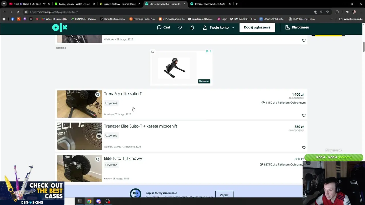Open the Twitch bookmark icon
The width and height of the screenshot is (365, 205).
25,19
